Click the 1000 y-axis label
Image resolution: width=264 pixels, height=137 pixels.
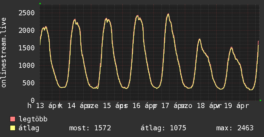[x=26, y=65]
